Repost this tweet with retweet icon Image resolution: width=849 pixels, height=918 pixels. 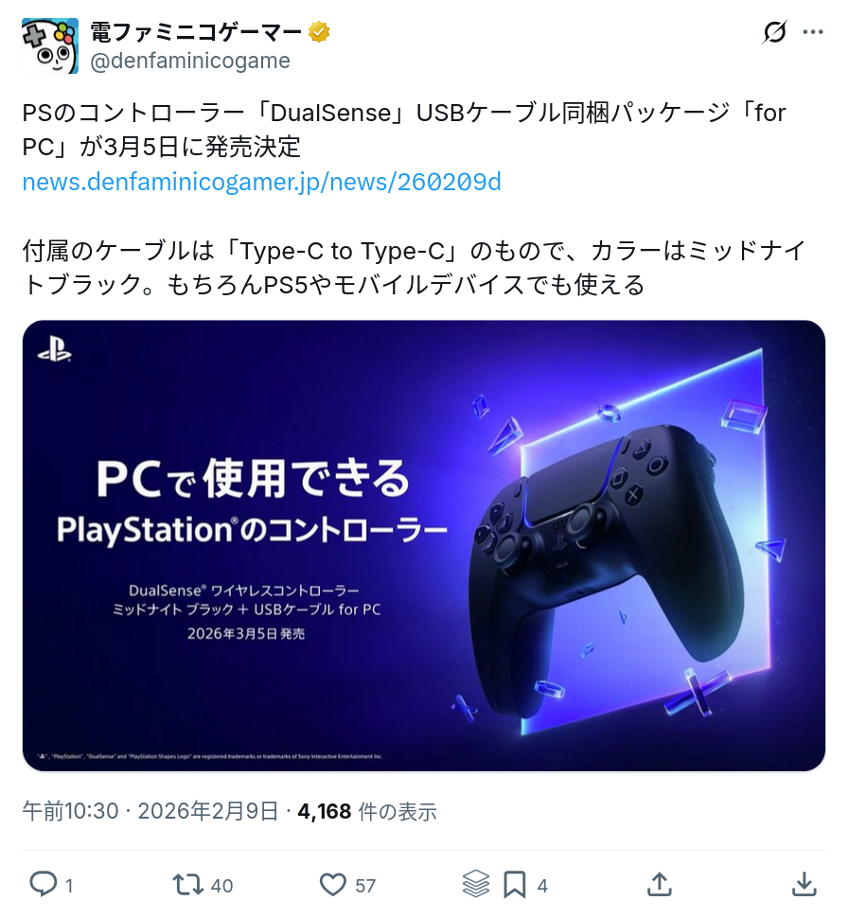pos(188,885)
